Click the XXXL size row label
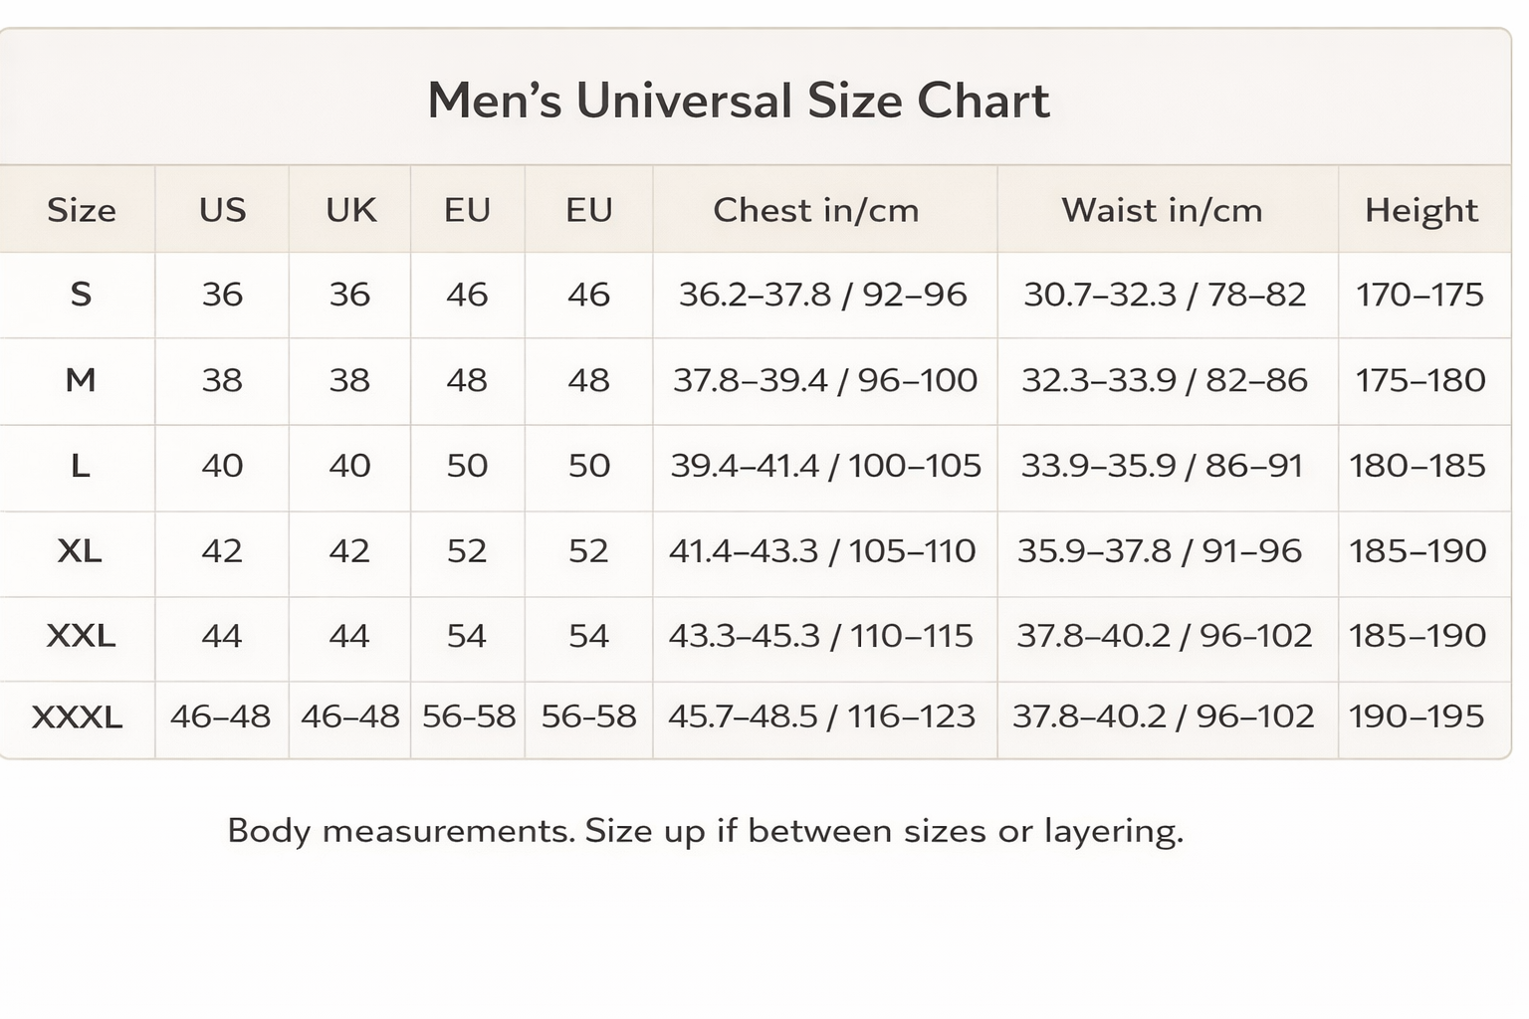The height and width of the screenshot is (1019, 1529). pos(78,716)
